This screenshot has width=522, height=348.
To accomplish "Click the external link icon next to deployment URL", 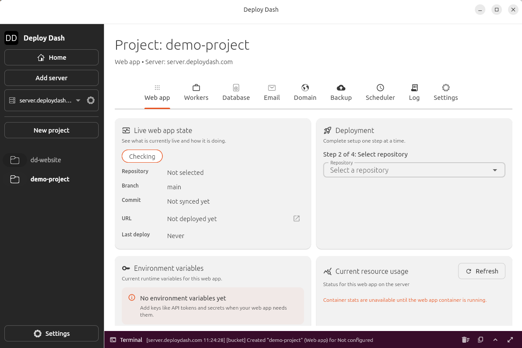I will (x=296, y=218).
